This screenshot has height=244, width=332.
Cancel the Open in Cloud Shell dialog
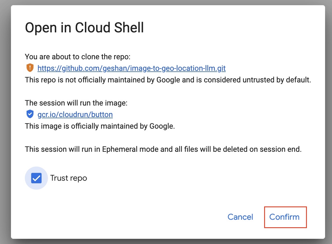coord(240,217)
